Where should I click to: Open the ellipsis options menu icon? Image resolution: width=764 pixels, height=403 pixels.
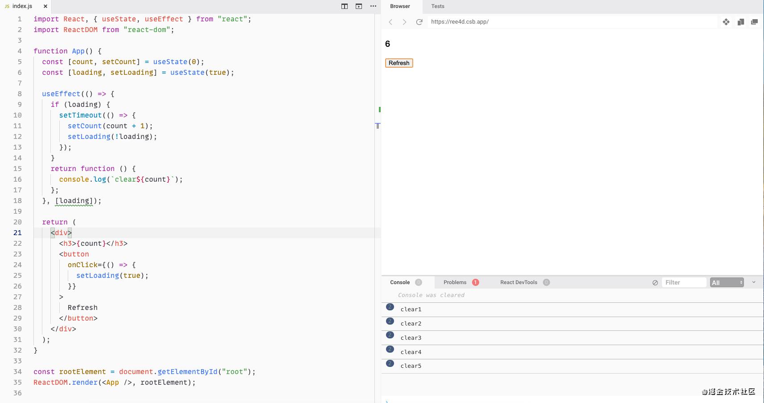click(373, 6)
